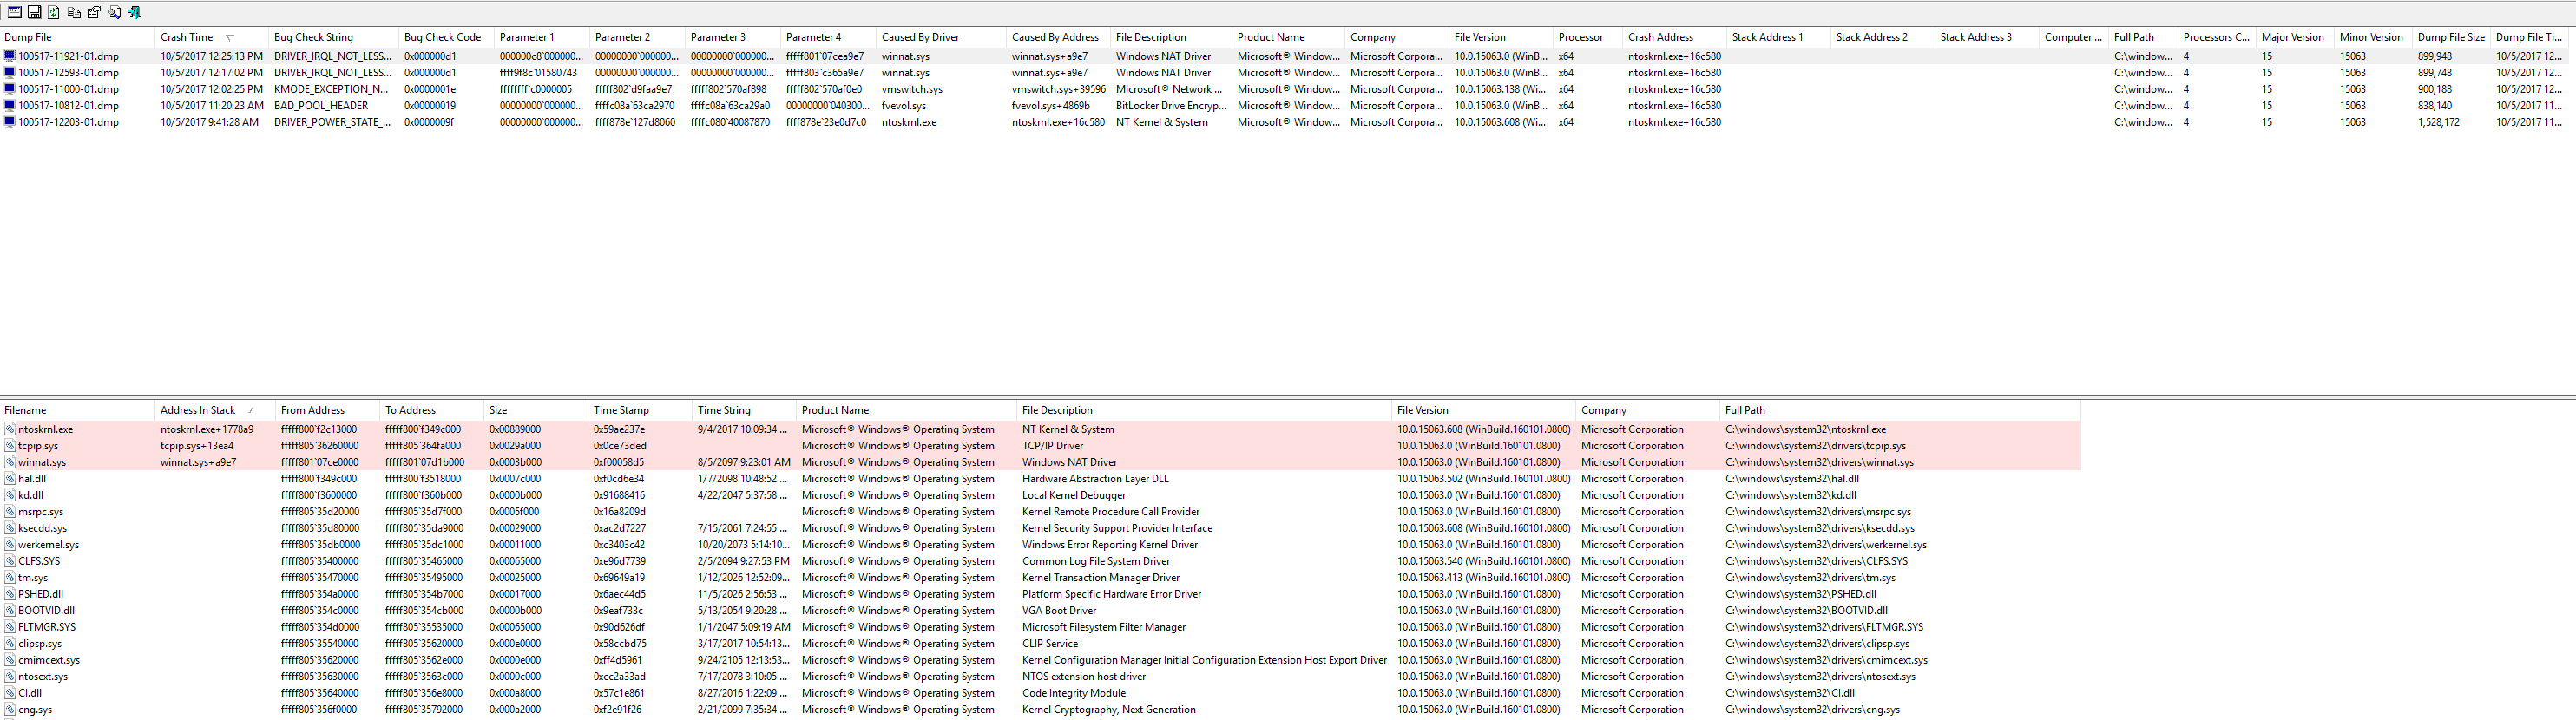The height and width of the screenshot is (720, 2576).
Task: Click the Save floppy disk toolbar icon
Action: coord(34,12)
